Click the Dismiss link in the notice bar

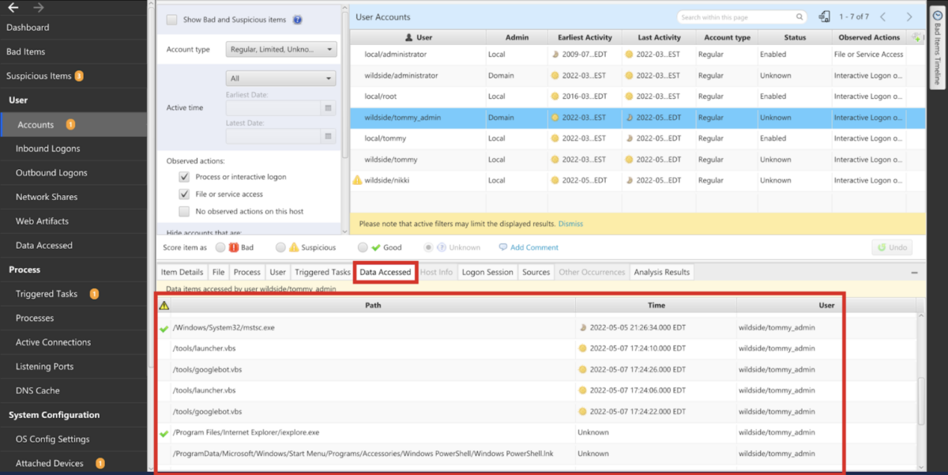click(570, 224)
